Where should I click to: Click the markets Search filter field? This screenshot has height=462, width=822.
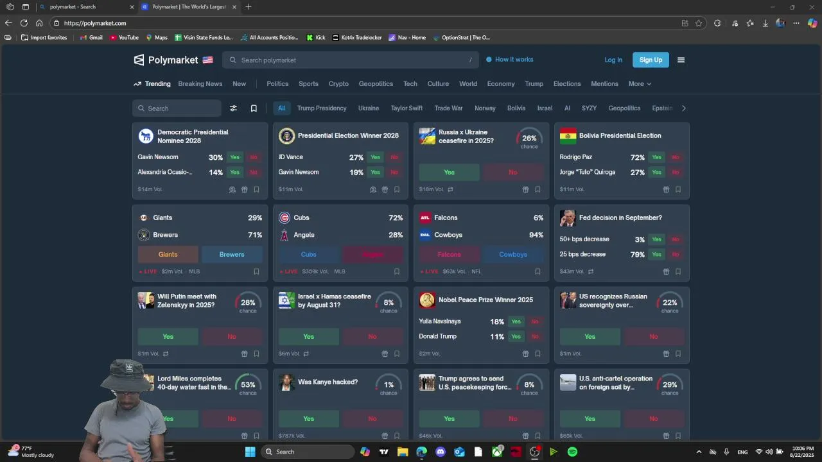point(177,108)
